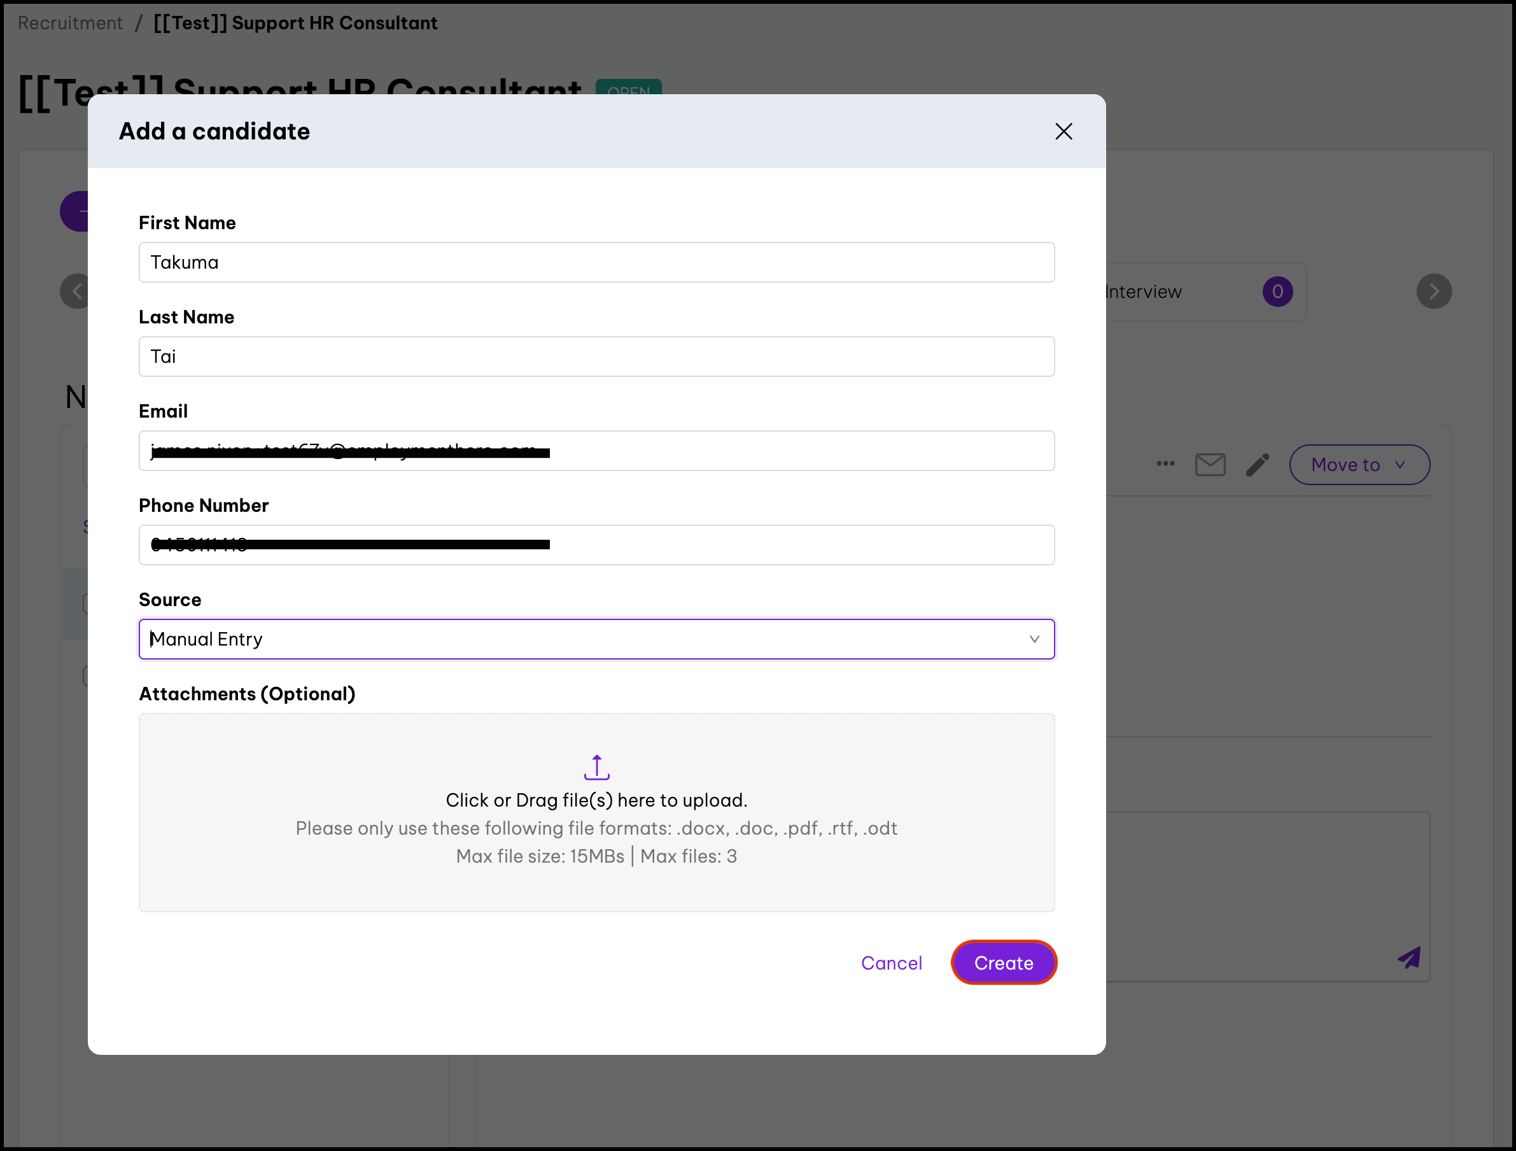Viewport: 1516px width, 1151px height.
Task: Focus the First Name field
Action: pyautogui.click(x=596, y=262)
